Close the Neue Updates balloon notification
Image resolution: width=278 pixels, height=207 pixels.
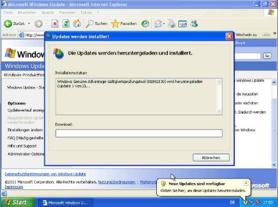tap(246, 183)
